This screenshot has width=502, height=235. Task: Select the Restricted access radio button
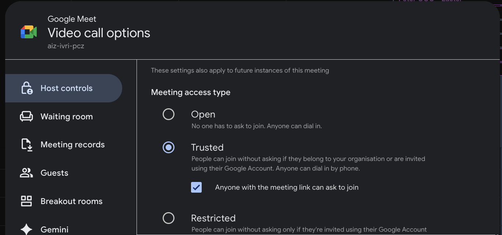click(x=168, y=218)
